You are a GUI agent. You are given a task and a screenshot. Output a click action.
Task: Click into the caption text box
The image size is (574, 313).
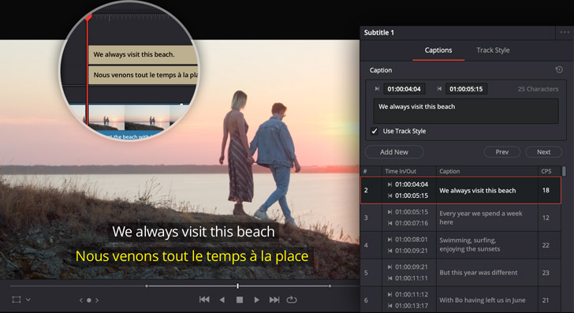point(466,111)
